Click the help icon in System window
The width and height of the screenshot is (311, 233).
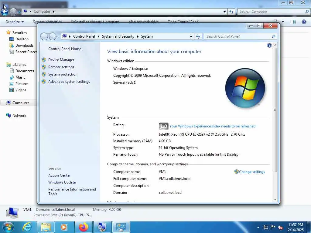[x=269, y=46]
